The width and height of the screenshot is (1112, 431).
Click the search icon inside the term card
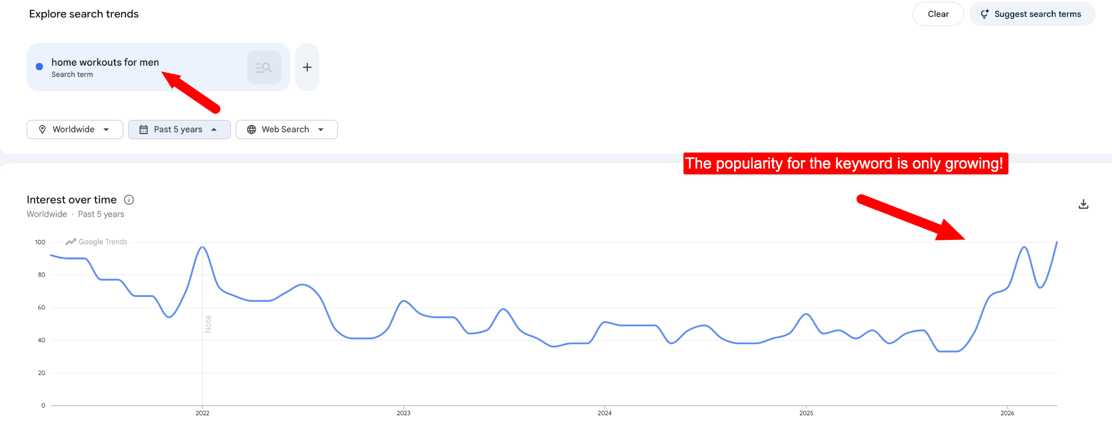264,67
